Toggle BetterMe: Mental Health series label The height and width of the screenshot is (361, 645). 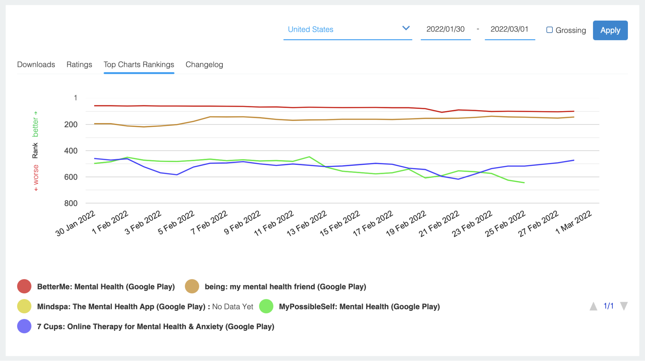pos(106,287)
